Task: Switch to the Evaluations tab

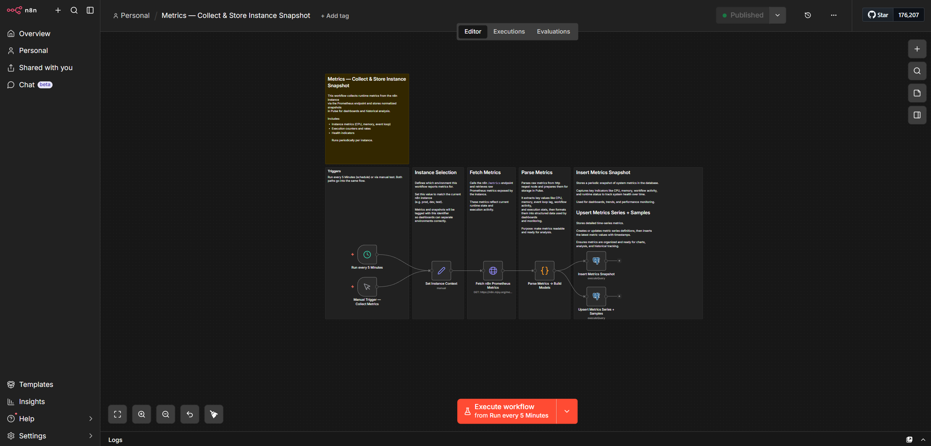Action: point(553,32)
